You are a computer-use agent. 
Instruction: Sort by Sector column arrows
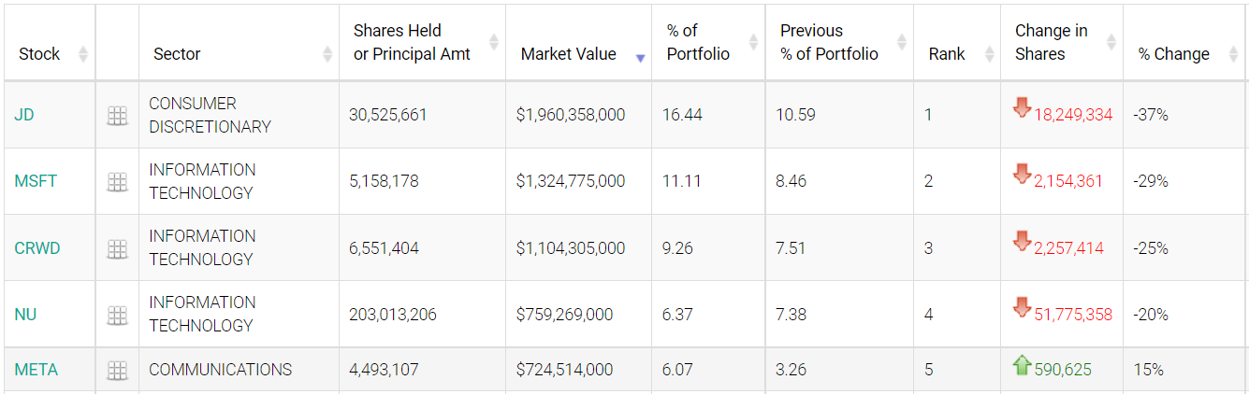click(x=327, y=54)
